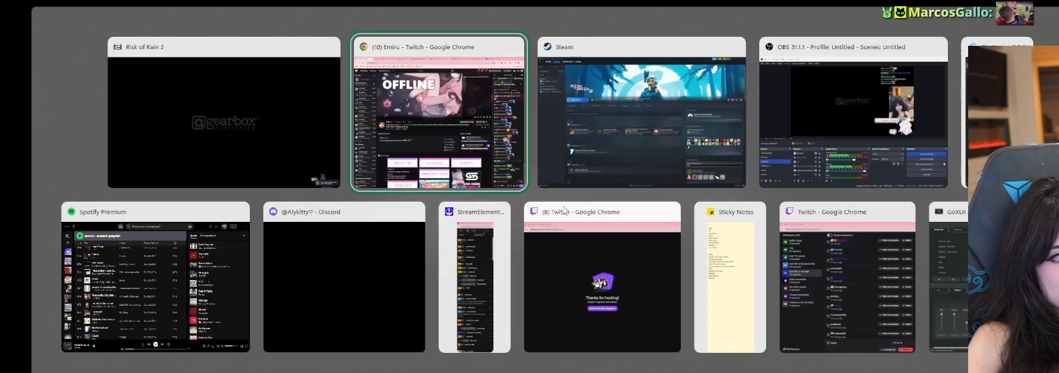Switch to the Twitch rewards list preview

coord(847,287)
